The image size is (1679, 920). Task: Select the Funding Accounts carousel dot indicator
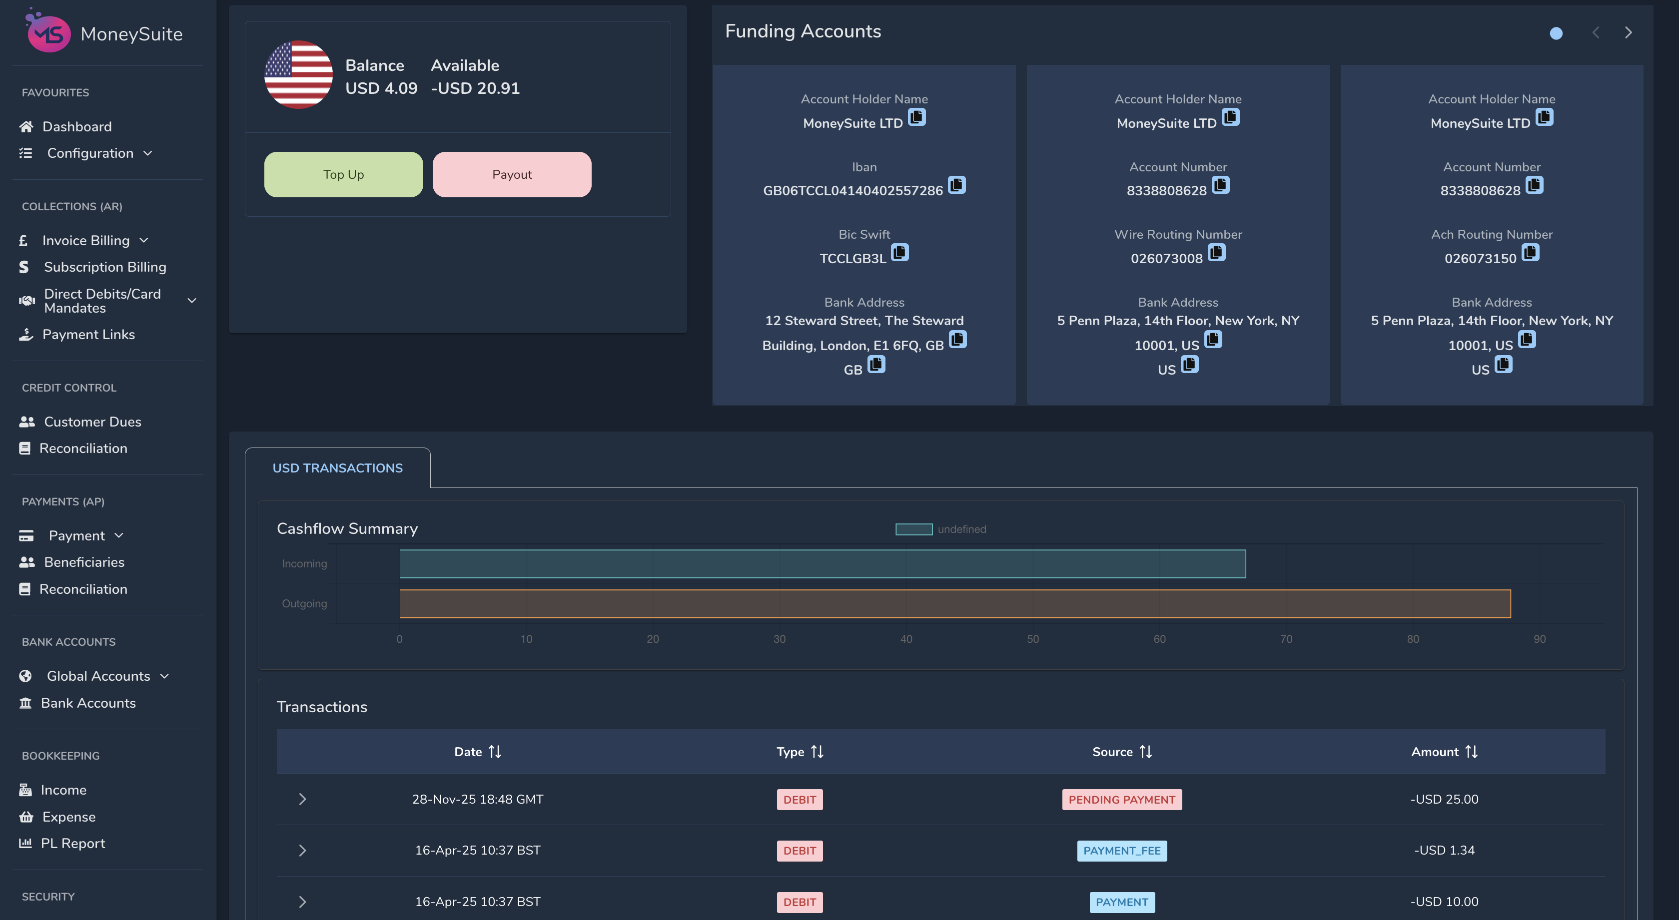(x=1556, y=33)
